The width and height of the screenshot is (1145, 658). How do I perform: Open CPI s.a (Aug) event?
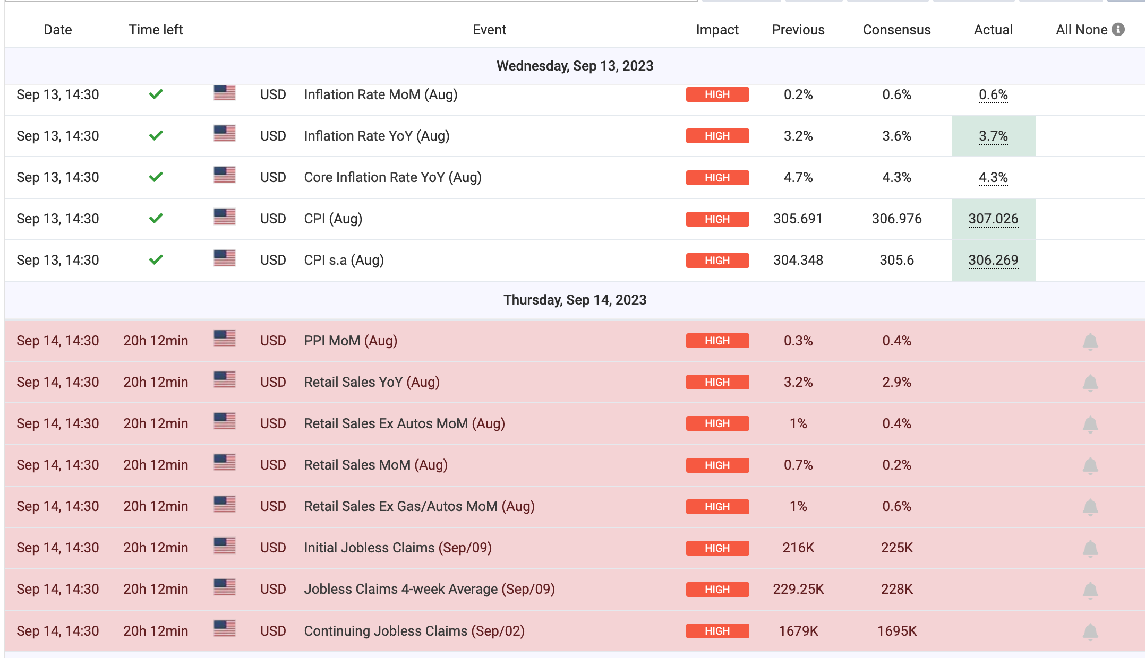[344, 260]
